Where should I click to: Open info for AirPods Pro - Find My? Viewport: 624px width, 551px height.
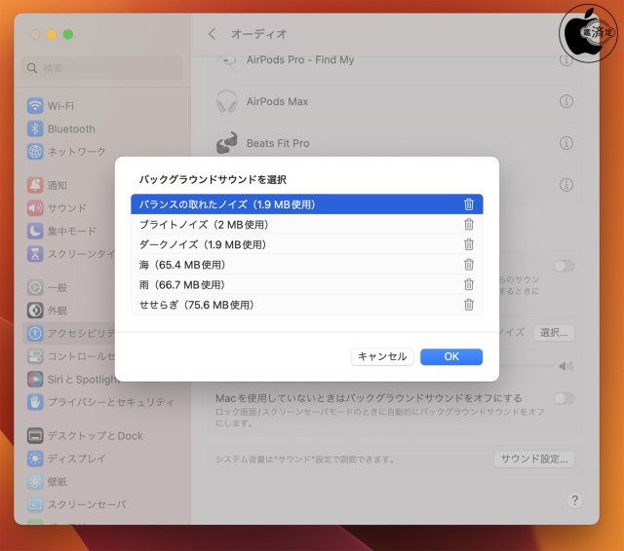point(566,60)
